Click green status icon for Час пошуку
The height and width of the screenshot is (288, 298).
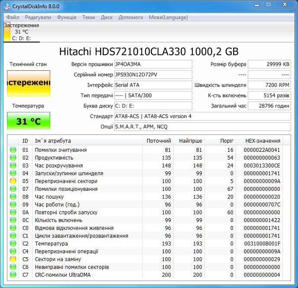(13, 196)
